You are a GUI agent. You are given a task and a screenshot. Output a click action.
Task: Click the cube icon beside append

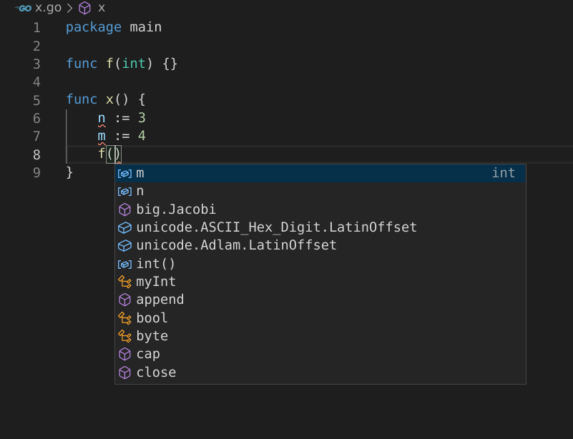tap(124, 300)
